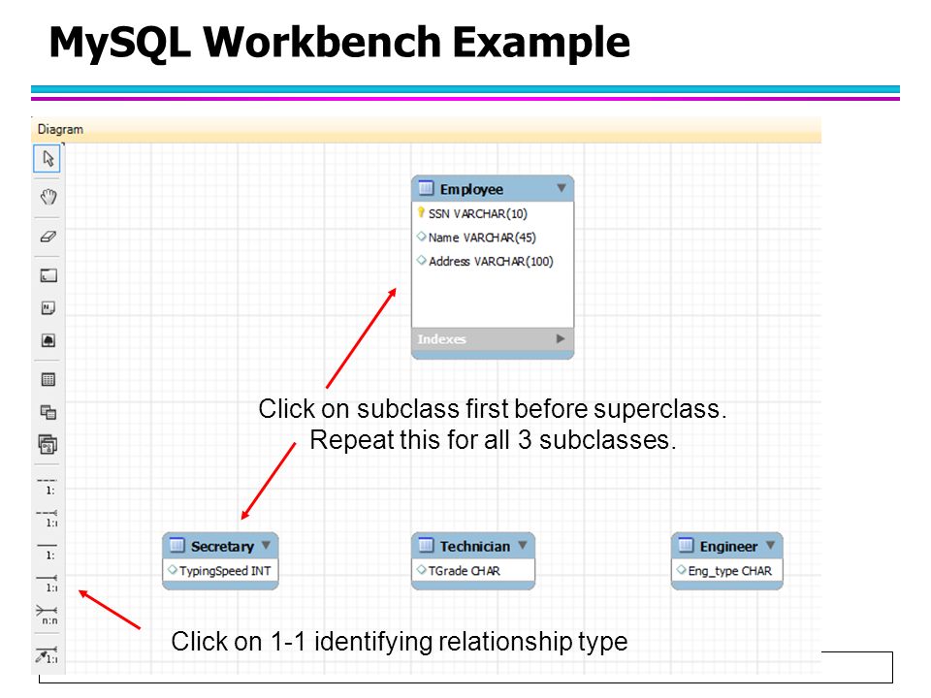Select dashed 1:1 non-identifying relationship tool
This screenshot has width=931, height=698.
48,486
